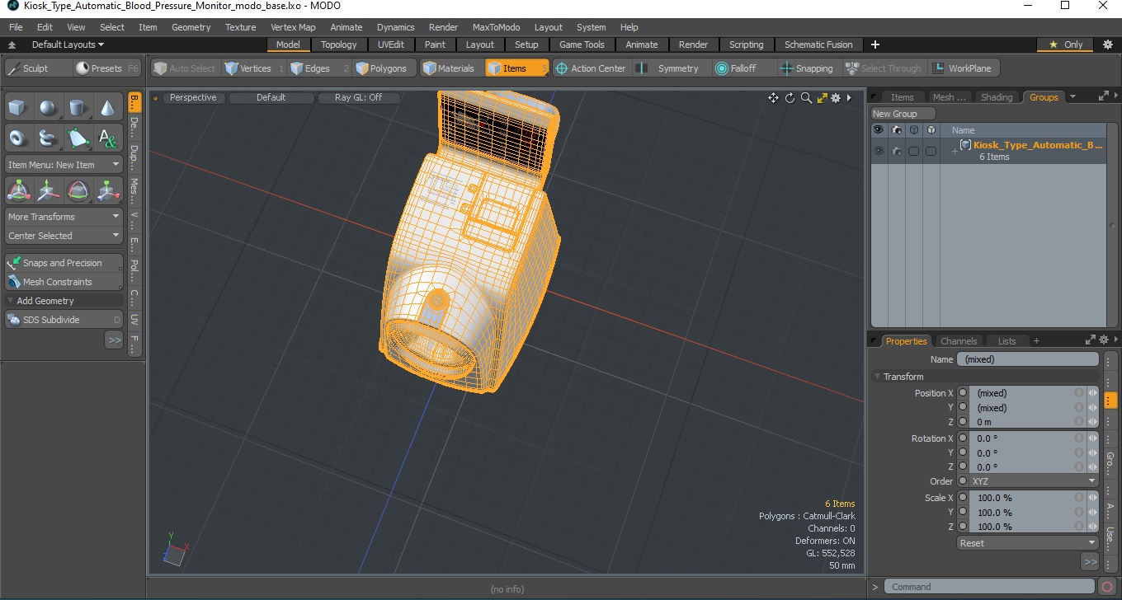The image size is (1122, 600).
Task: Click Mesh Constraints button
Action: [x=64, y=282]
